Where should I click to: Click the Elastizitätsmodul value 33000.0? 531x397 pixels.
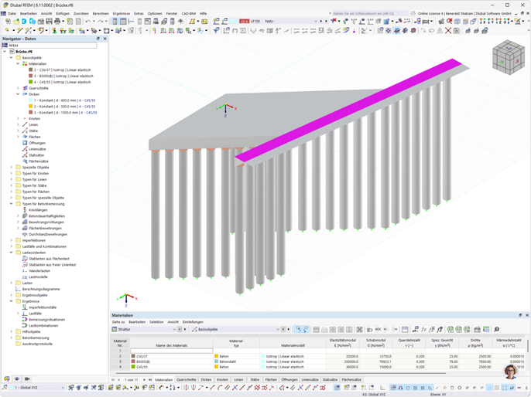(x=352, y=356)
